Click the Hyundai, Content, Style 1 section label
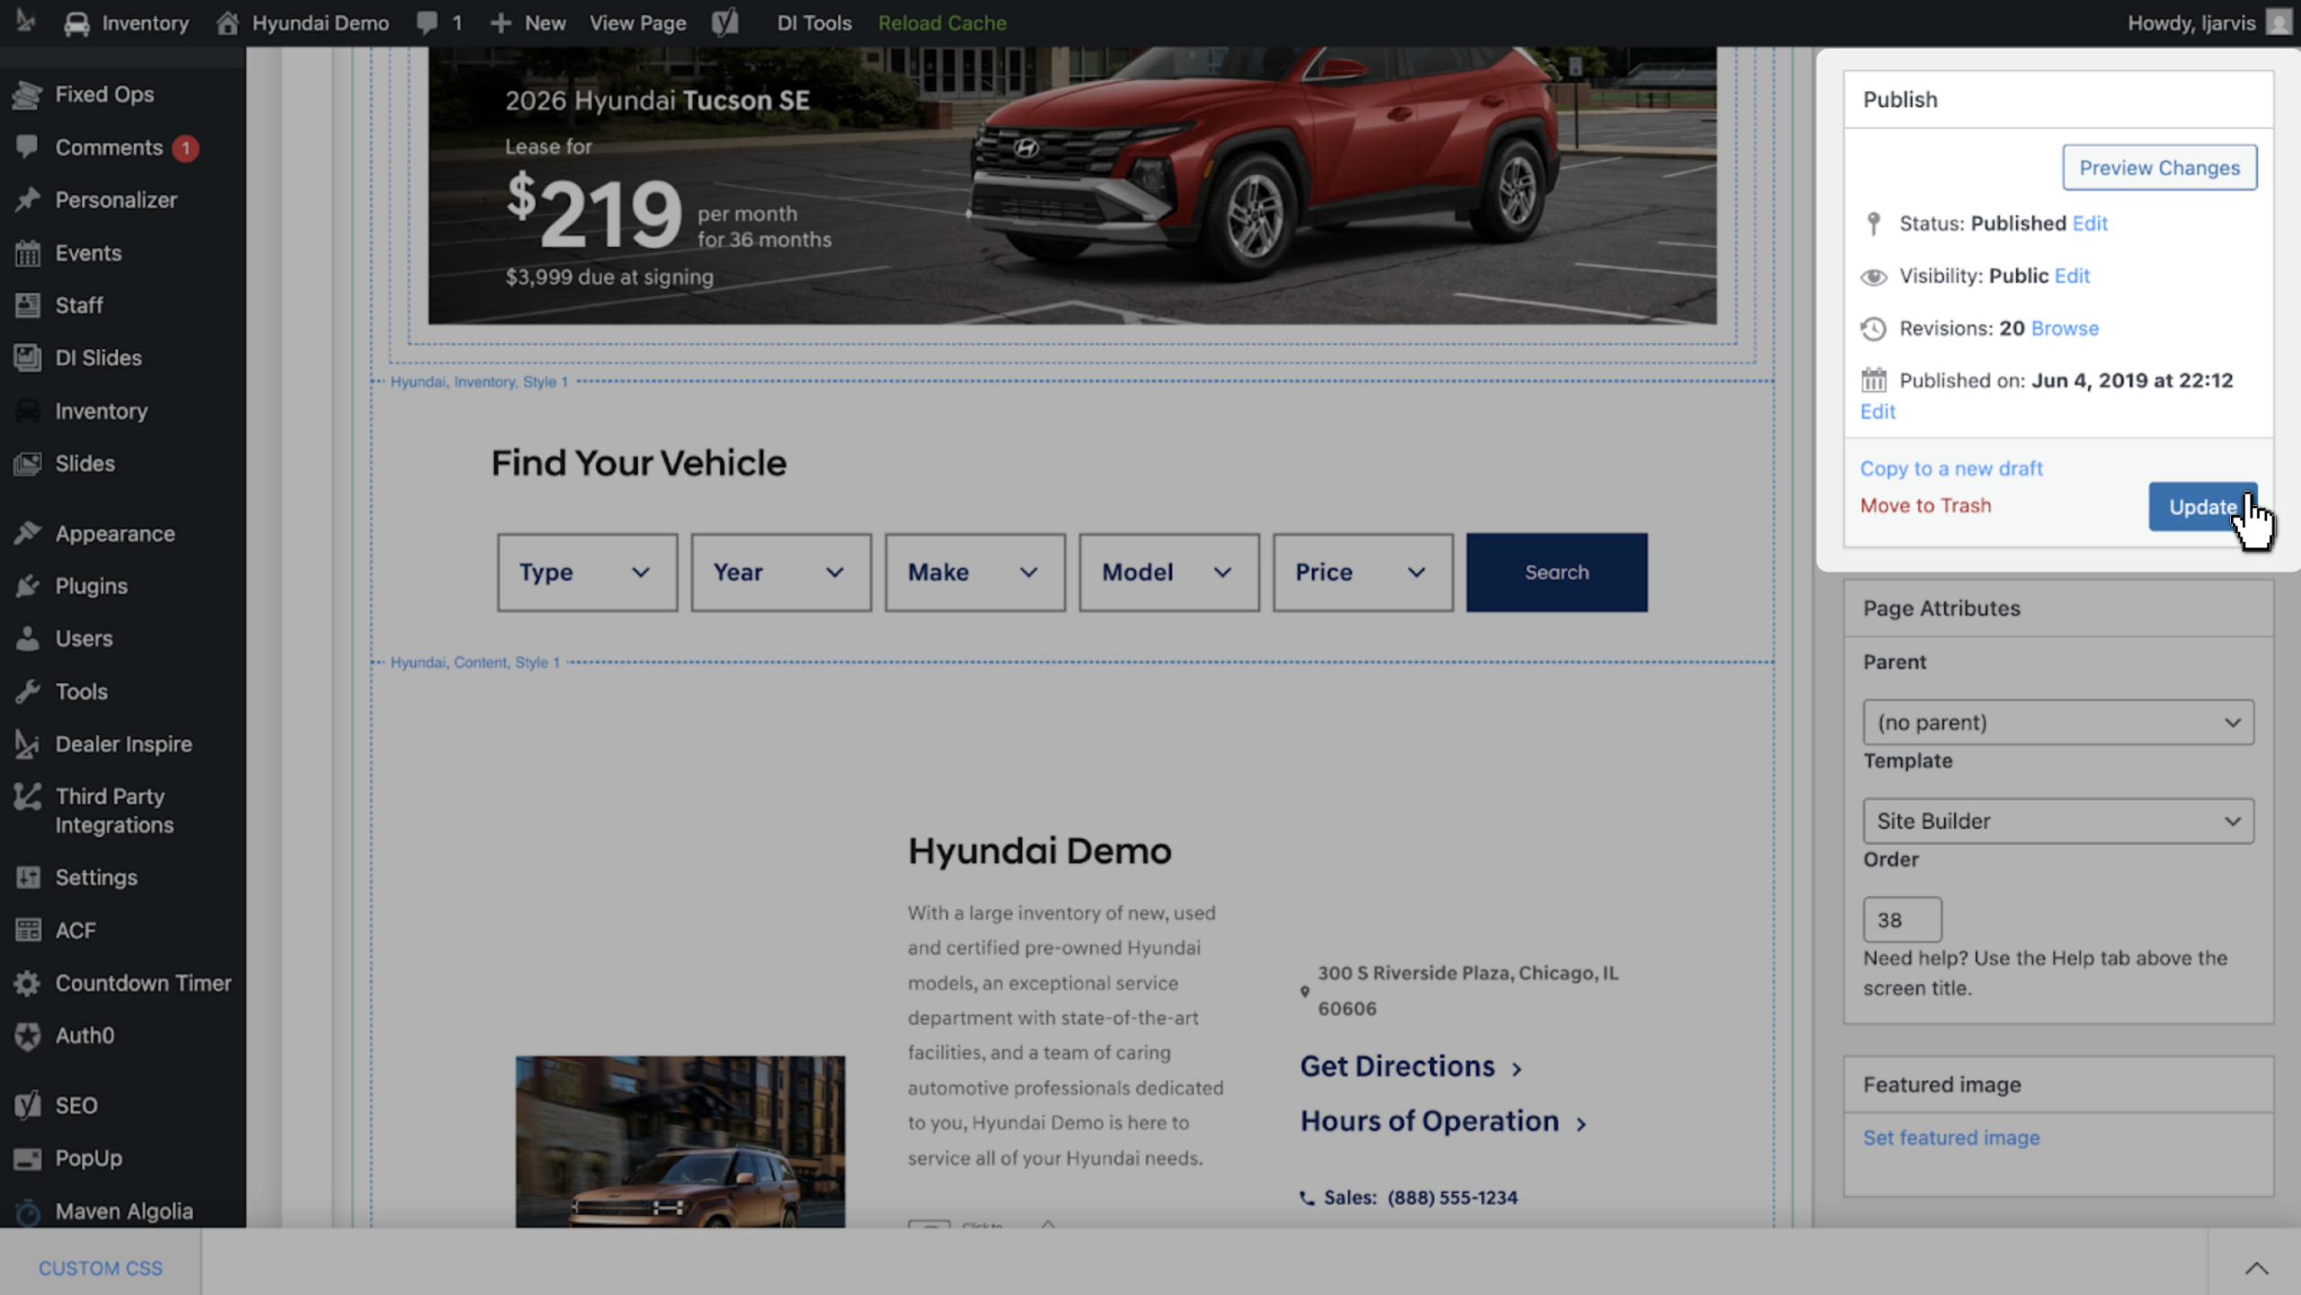 (x=475, y=662)
